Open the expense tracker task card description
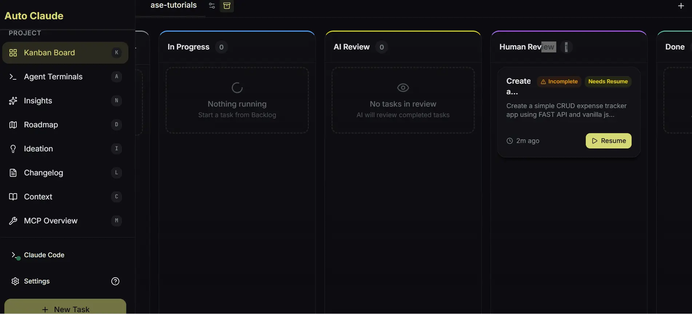The image size is (692, 314). [566, 110]
